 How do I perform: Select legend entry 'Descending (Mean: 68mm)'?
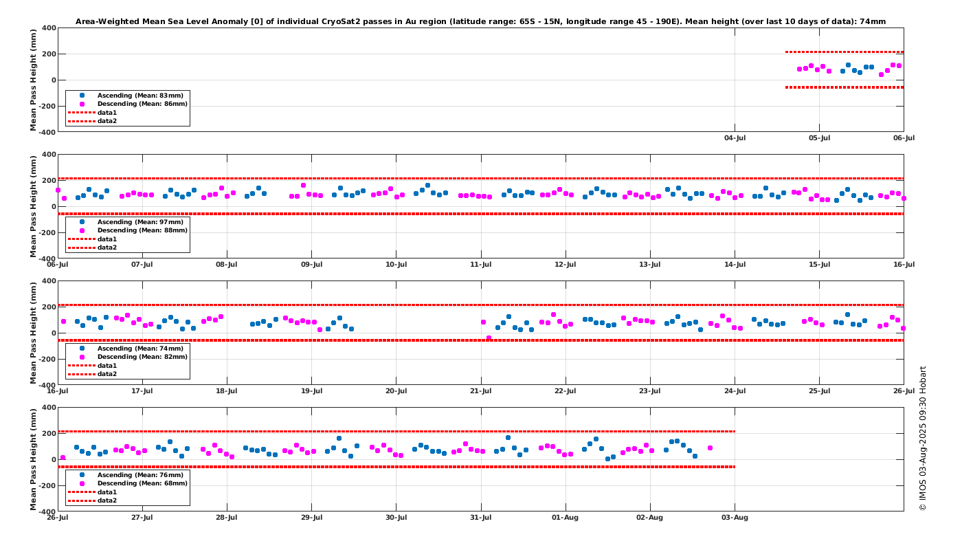point(142,483)
